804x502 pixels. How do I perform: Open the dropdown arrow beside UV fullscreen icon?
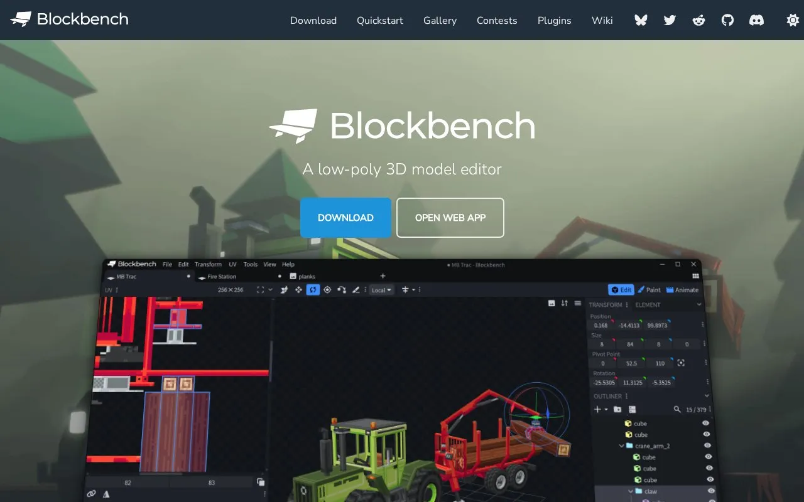[271, 290]
